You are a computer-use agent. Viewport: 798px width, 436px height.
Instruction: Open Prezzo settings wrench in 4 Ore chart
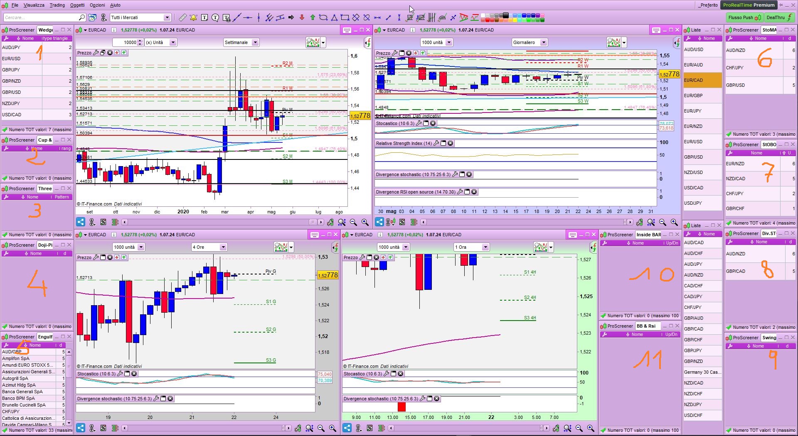coord(96,257)
